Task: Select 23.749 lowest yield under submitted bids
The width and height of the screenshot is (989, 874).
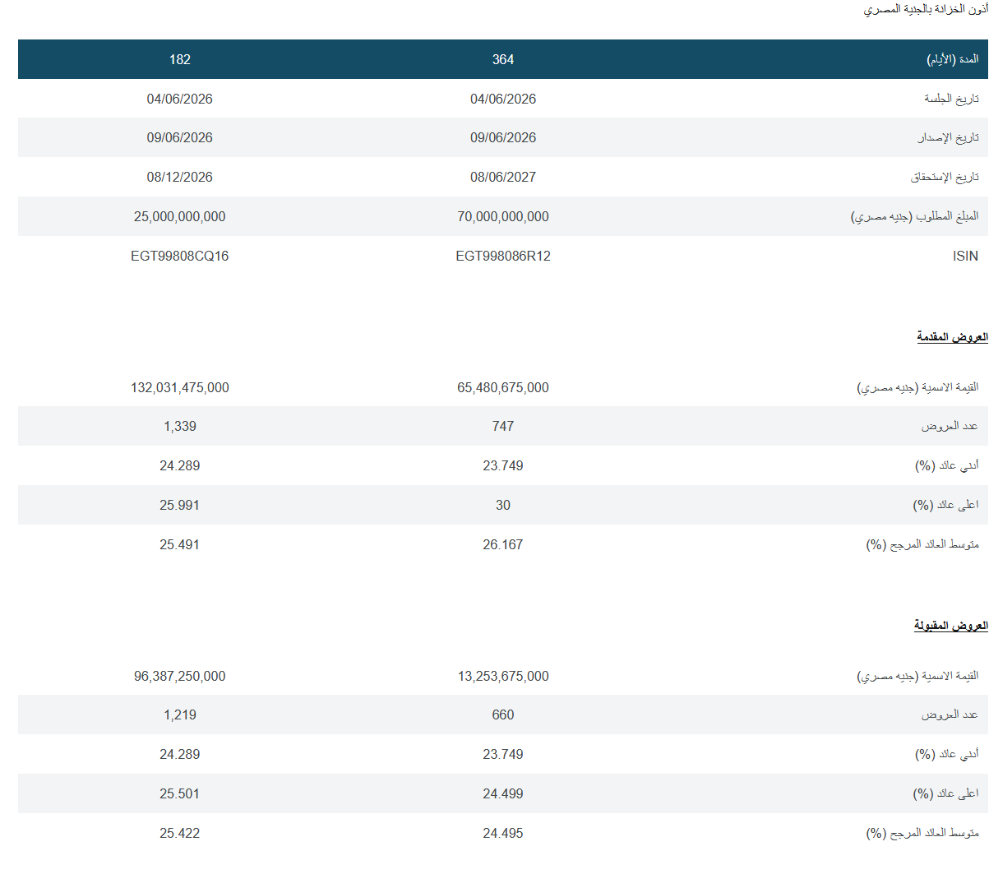Action: [x=503, y=465]
